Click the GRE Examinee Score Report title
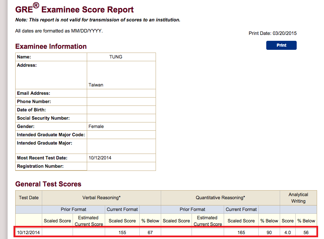The width and height of the screenshot is (324, 239). click(74, 9)
